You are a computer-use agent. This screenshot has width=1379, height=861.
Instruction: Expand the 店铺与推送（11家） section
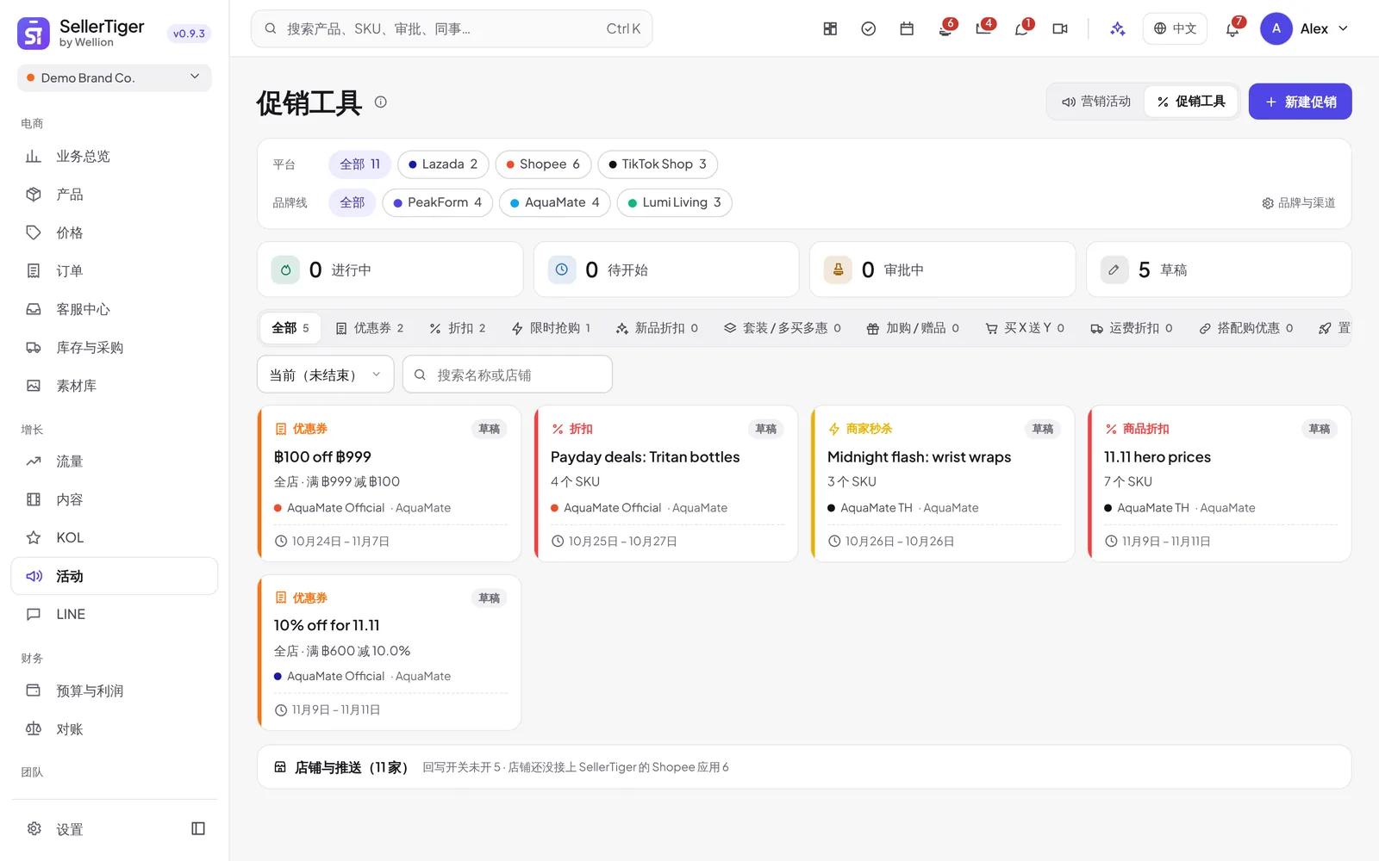804,767
